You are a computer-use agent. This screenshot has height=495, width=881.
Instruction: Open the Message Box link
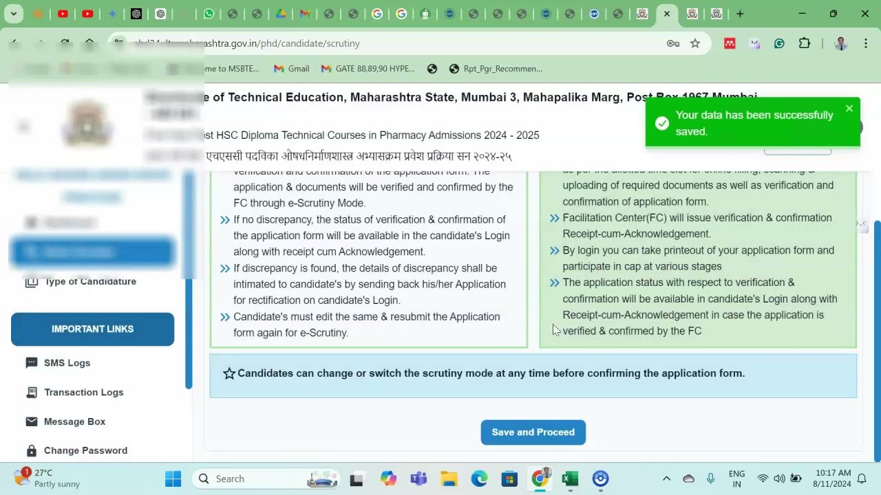[74, 421]
